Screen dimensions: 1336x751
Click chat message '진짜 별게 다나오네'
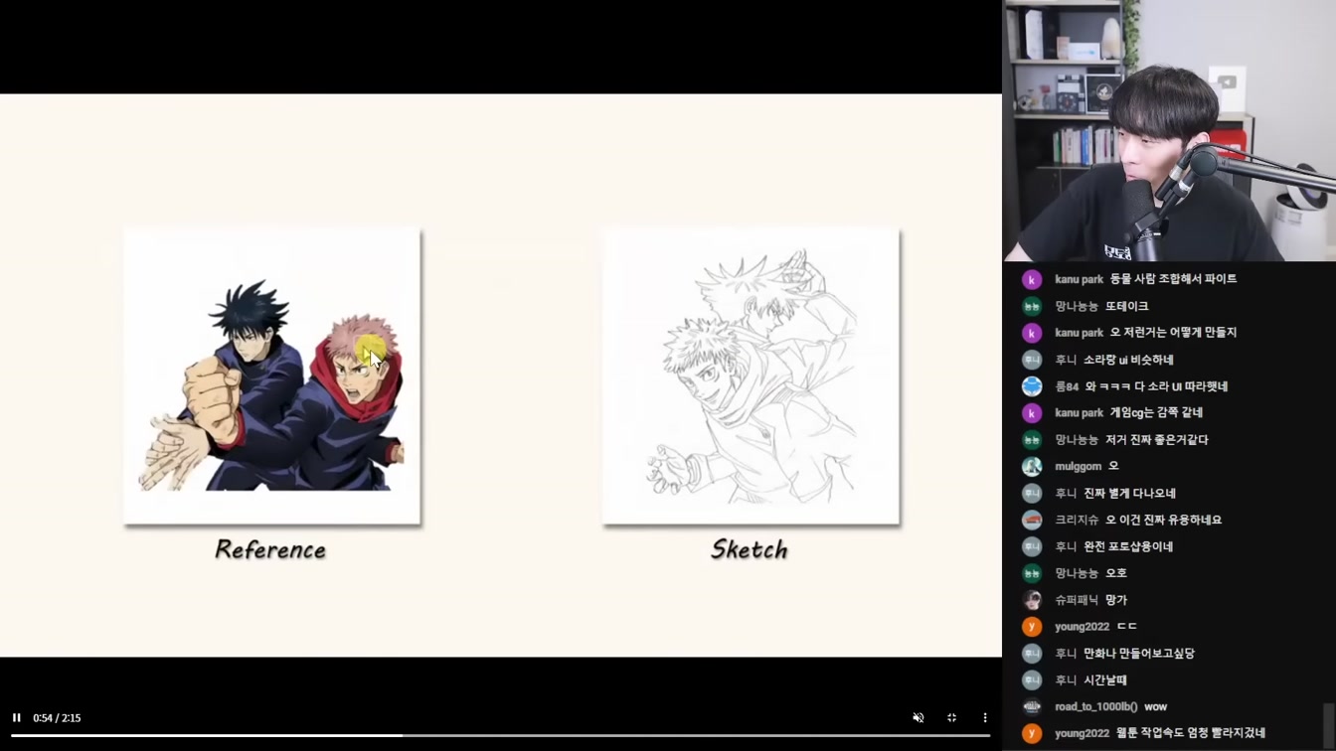point(1129,493)
